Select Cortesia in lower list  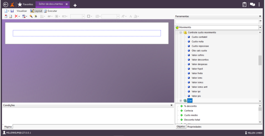point(189,111)
